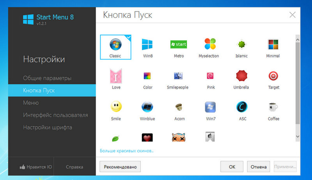
Task: Click the skin list scrollbar thumb
Action: tap(298, 83)
